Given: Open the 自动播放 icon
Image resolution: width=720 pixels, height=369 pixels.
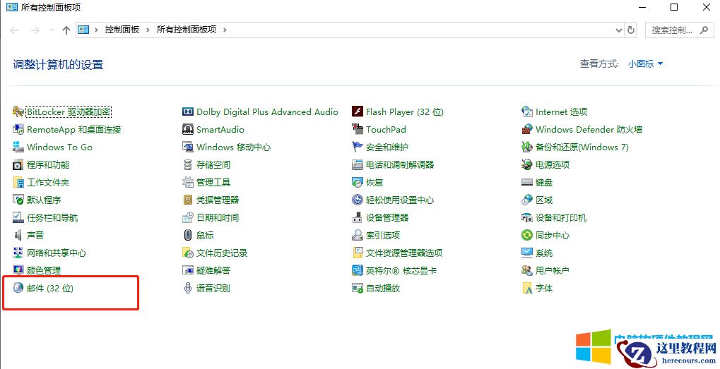Looking at the screenshot, I should click(358, 288).
